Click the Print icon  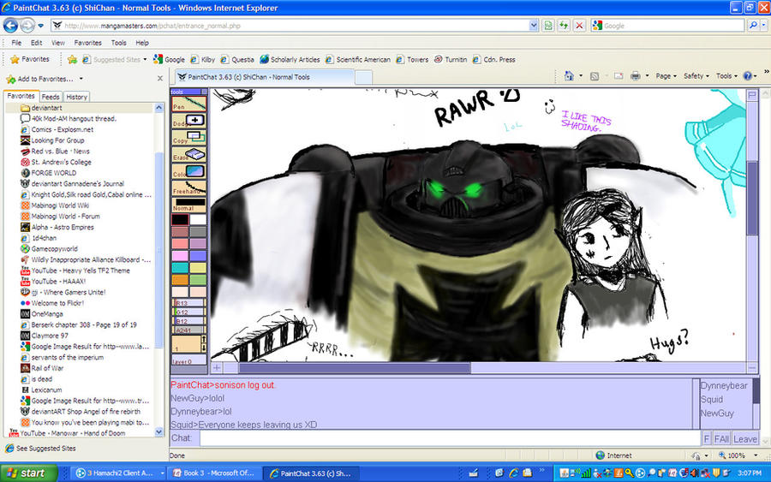[x=636, y=75]
